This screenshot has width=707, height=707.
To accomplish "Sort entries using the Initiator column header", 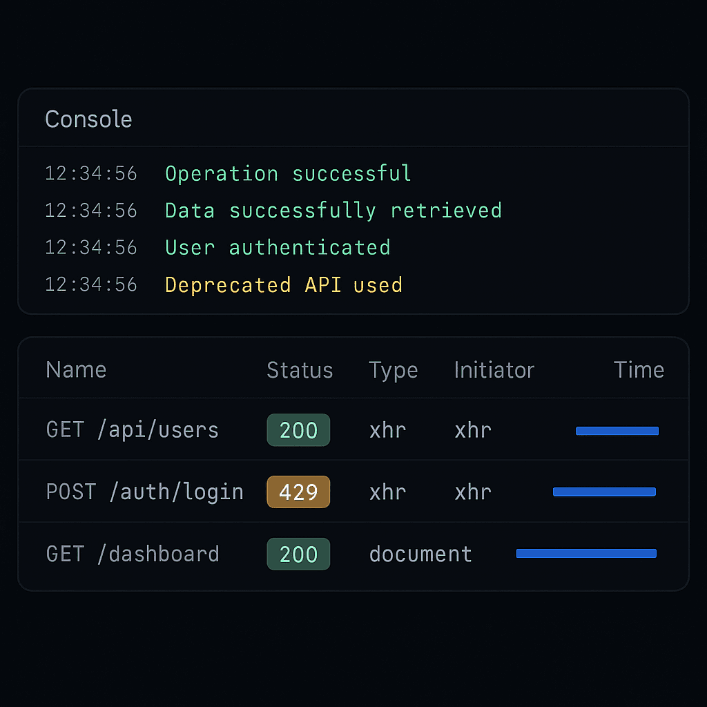I will click(494, 370).
